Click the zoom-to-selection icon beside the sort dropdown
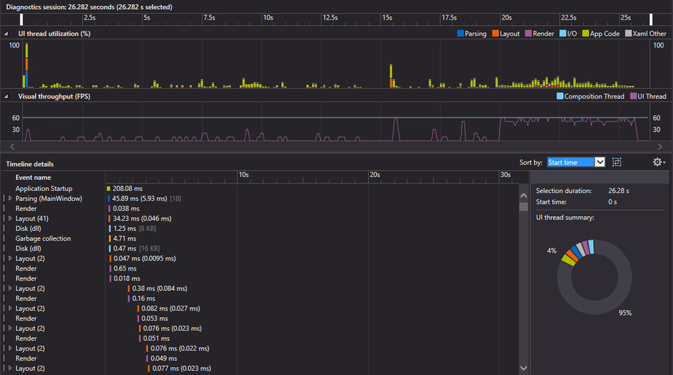673x375 pixels. tap(617, 162)
